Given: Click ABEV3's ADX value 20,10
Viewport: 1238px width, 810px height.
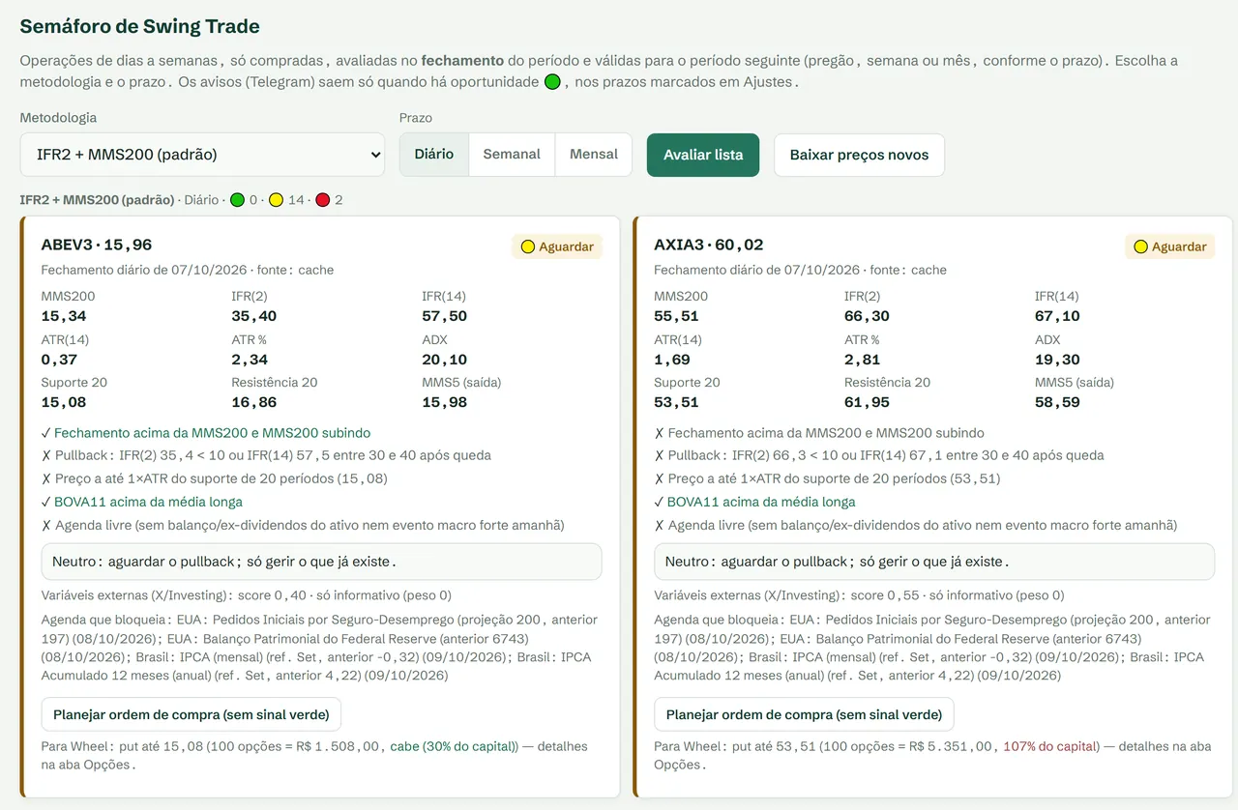Looking at the screenshot, I should (x=445, y=360).
